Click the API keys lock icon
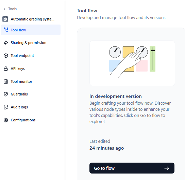 6,69
